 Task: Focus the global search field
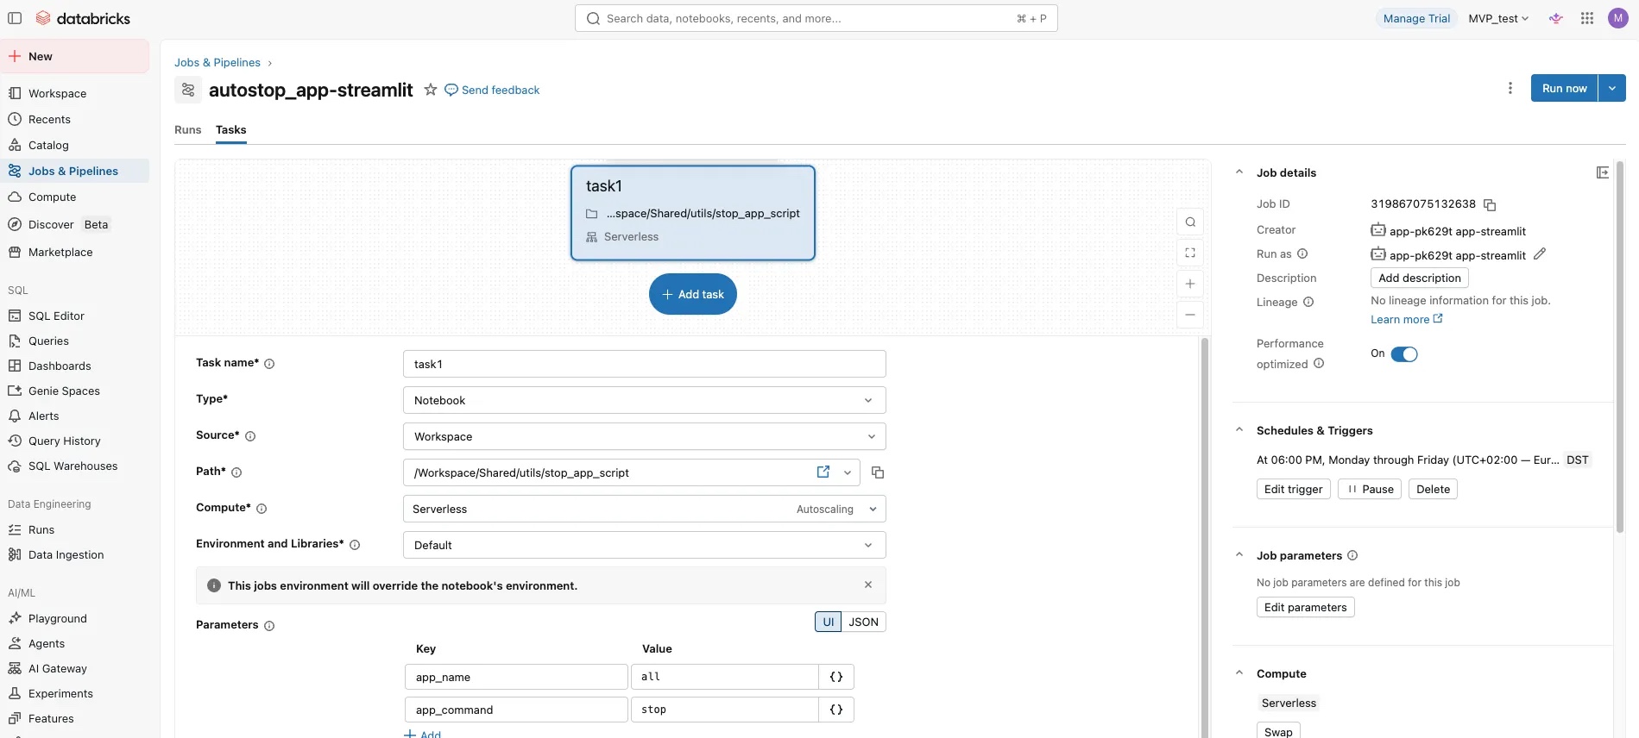coord(816,18)
